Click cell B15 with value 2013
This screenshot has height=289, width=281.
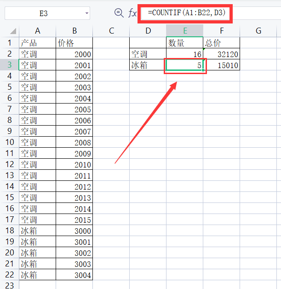75,197
